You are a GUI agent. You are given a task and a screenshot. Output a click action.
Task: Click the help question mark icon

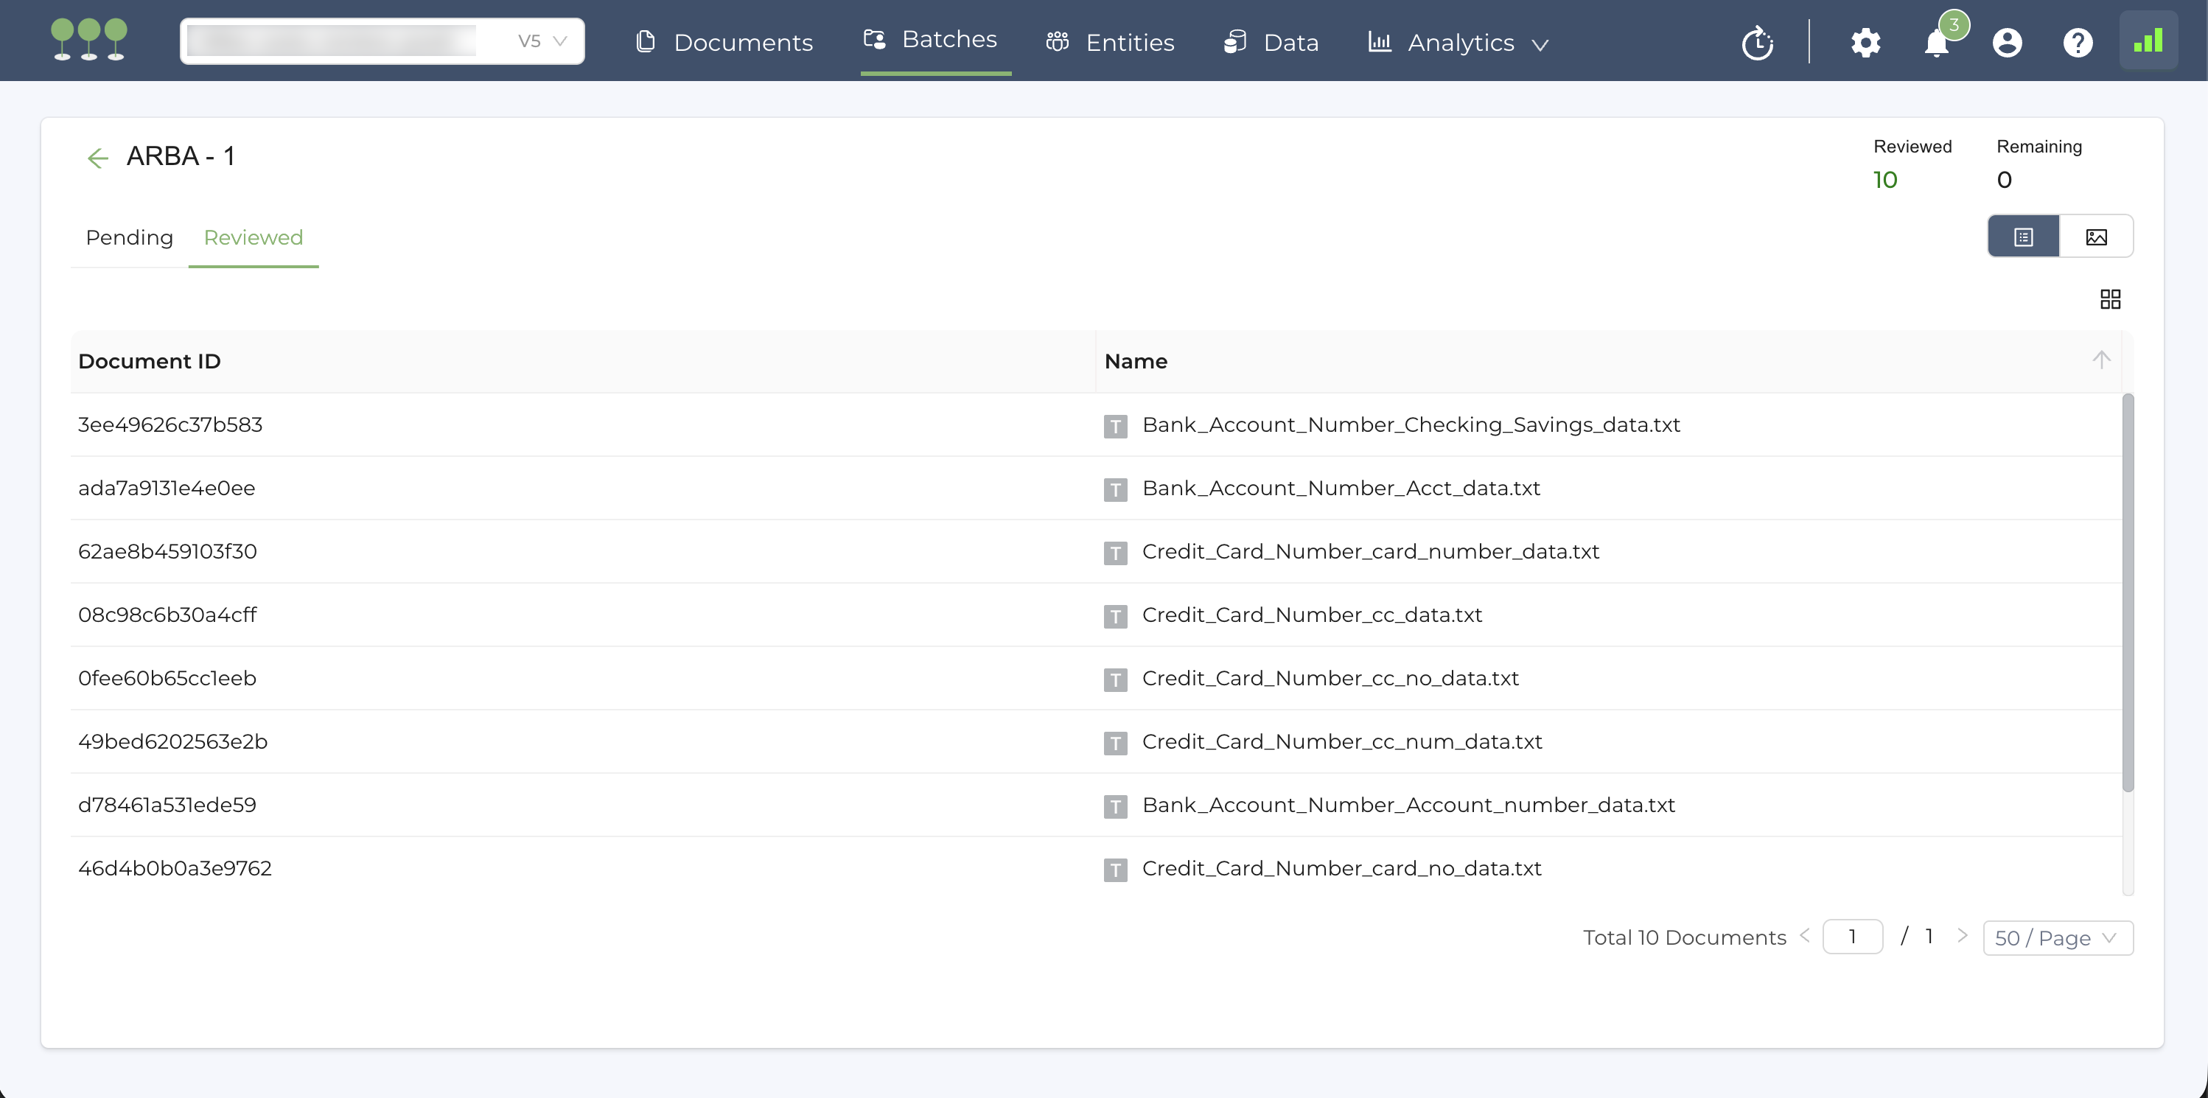2078,43
